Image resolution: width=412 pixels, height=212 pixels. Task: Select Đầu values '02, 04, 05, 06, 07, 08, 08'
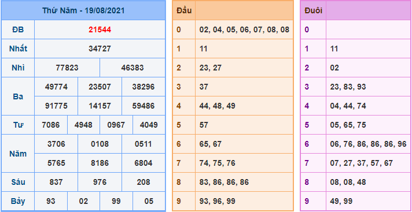(x=244, y=29)
